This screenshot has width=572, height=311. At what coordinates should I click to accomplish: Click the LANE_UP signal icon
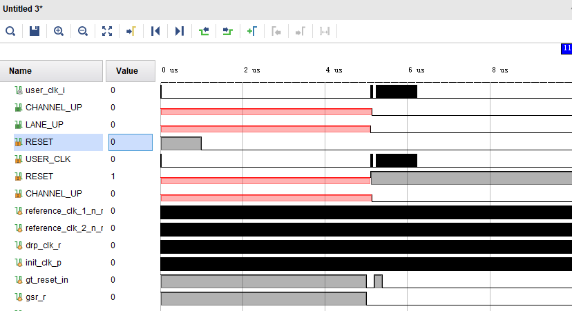(18, 125)
